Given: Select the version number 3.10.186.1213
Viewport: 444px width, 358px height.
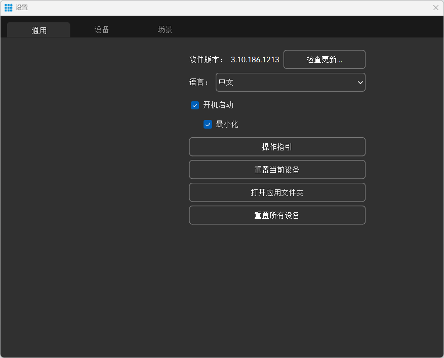Looking at the screenshot, I should click(255, 59).
